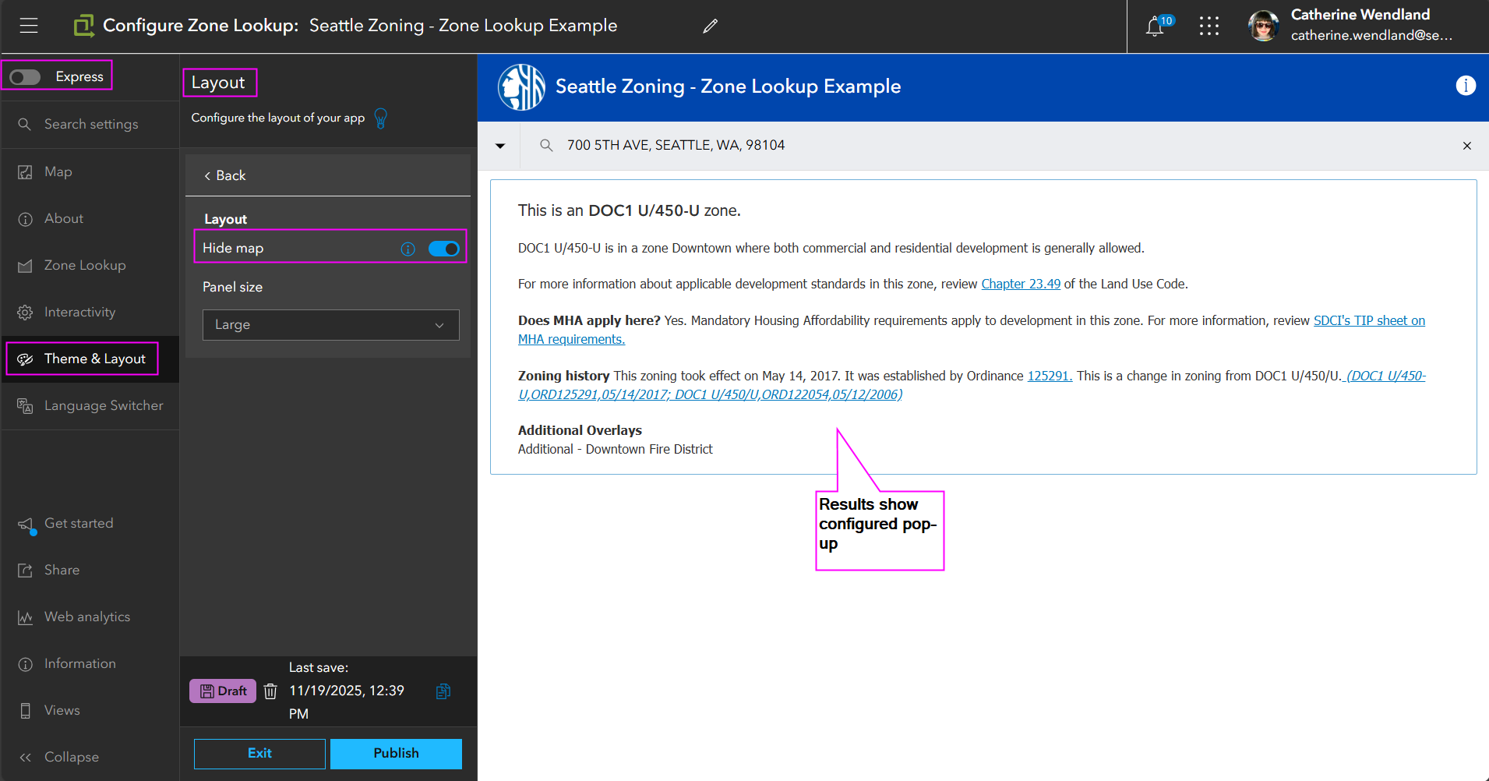Select Zone Lookup configuration settings

84,265
